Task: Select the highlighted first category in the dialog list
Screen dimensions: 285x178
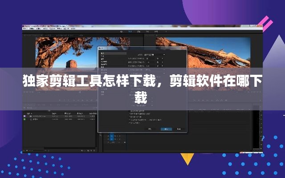Action: click(114, 53)
